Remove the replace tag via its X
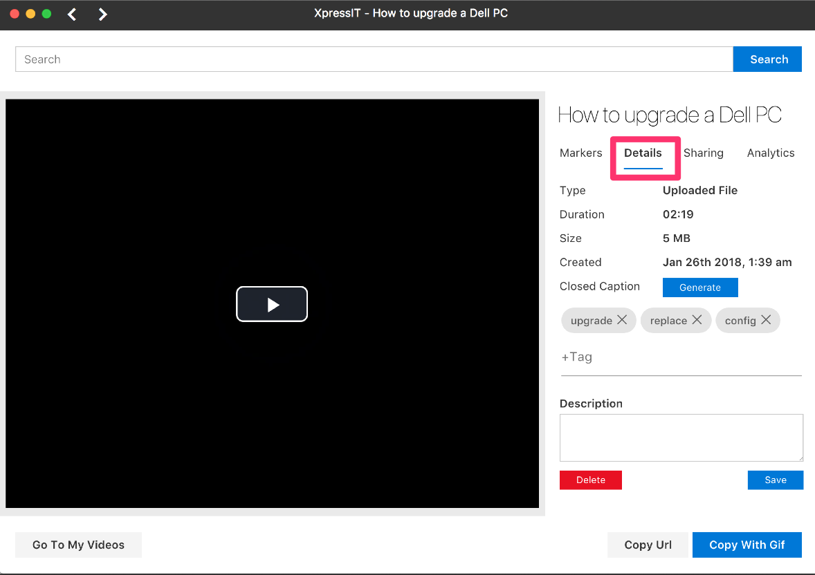Viewport: 815px width, 575px height. (x=697, y=320)
